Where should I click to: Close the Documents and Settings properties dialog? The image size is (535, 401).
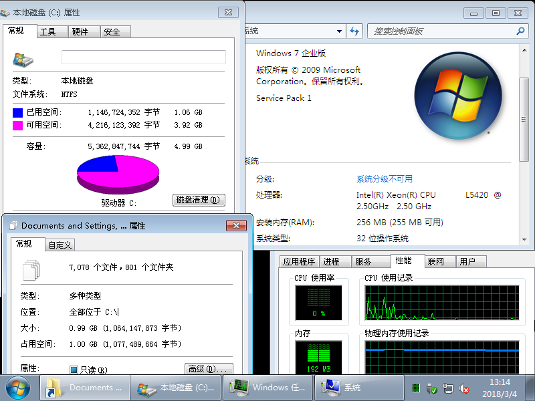click(236, 225)
